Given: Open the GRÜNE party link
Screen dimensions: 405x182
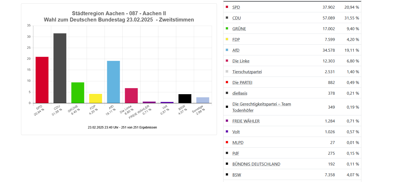Looking at the screenshot, I should click(239, 29).
